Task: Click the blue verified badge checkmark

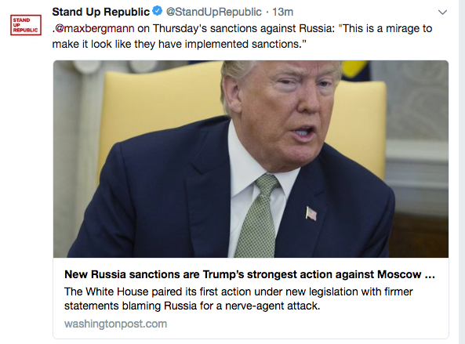Action: (157, 11)
